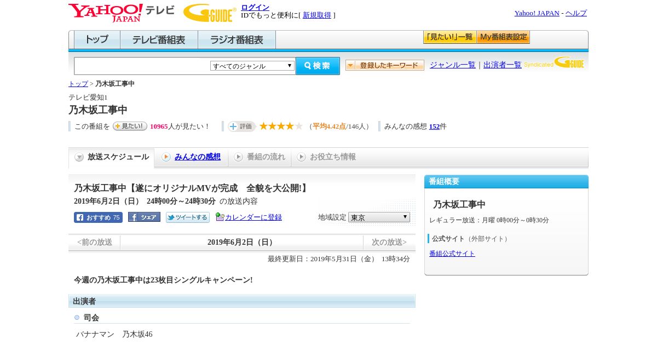Viewport: 657px width, 345px height.
Task: Go to the トップ navigation tab
Action: (97, 40)
